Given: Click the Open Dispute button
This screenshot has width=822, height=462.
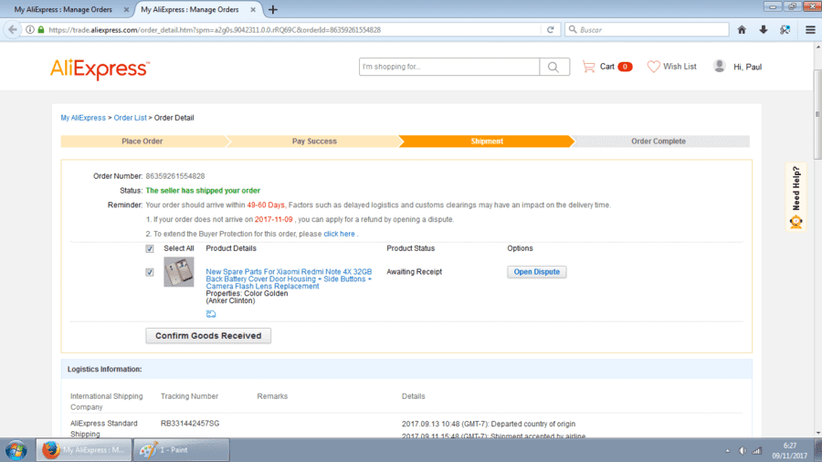Looking at the screenshot, I should pos(536,272).
